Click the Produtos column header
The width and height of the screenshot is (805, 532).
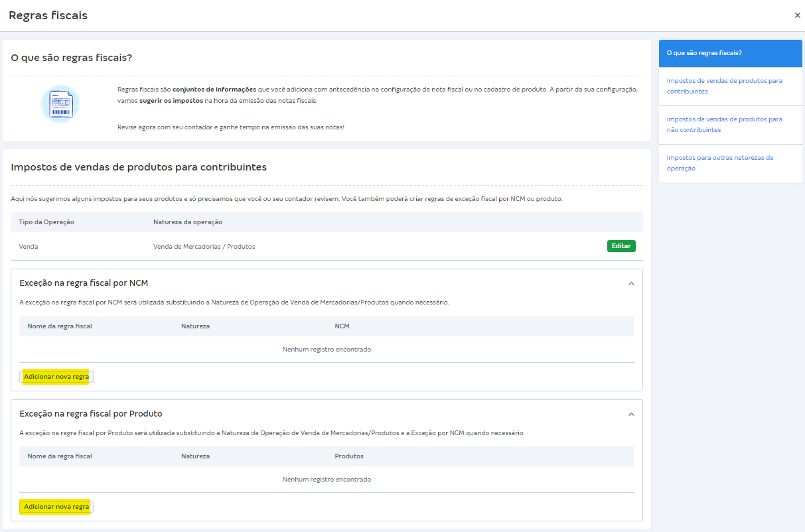click(349, 456)
